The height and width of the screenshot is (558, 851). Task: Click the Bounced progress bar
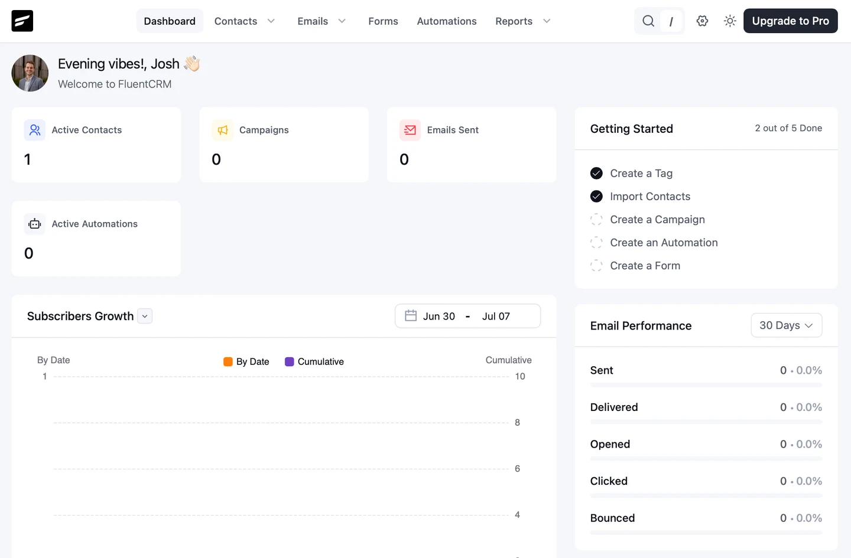(706, 533)
